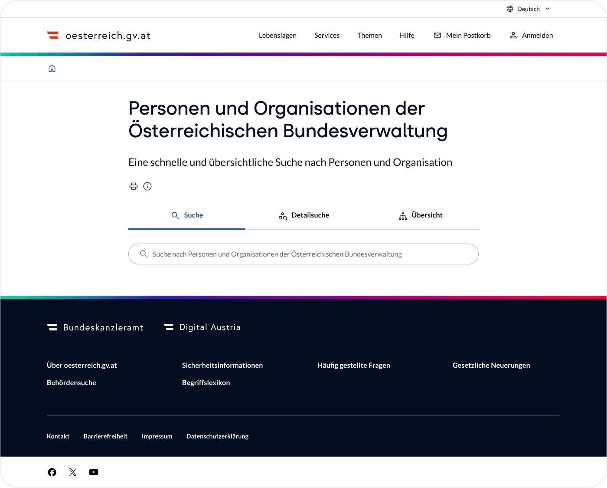Switch to the Detailsuche tab

click(x=303, y=215)
